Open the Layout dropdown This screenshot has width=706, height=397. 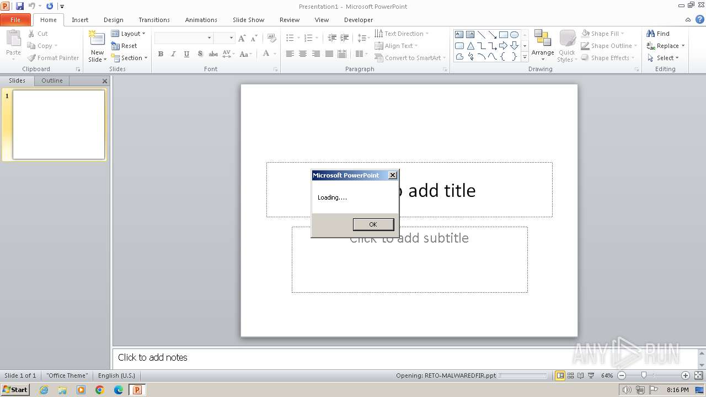pos(128,34)
